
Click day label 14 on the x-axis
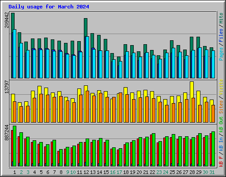99,172
